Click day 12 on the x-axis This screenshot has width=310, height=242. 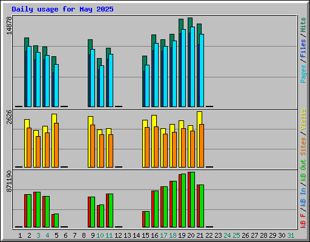coord(118,235)
